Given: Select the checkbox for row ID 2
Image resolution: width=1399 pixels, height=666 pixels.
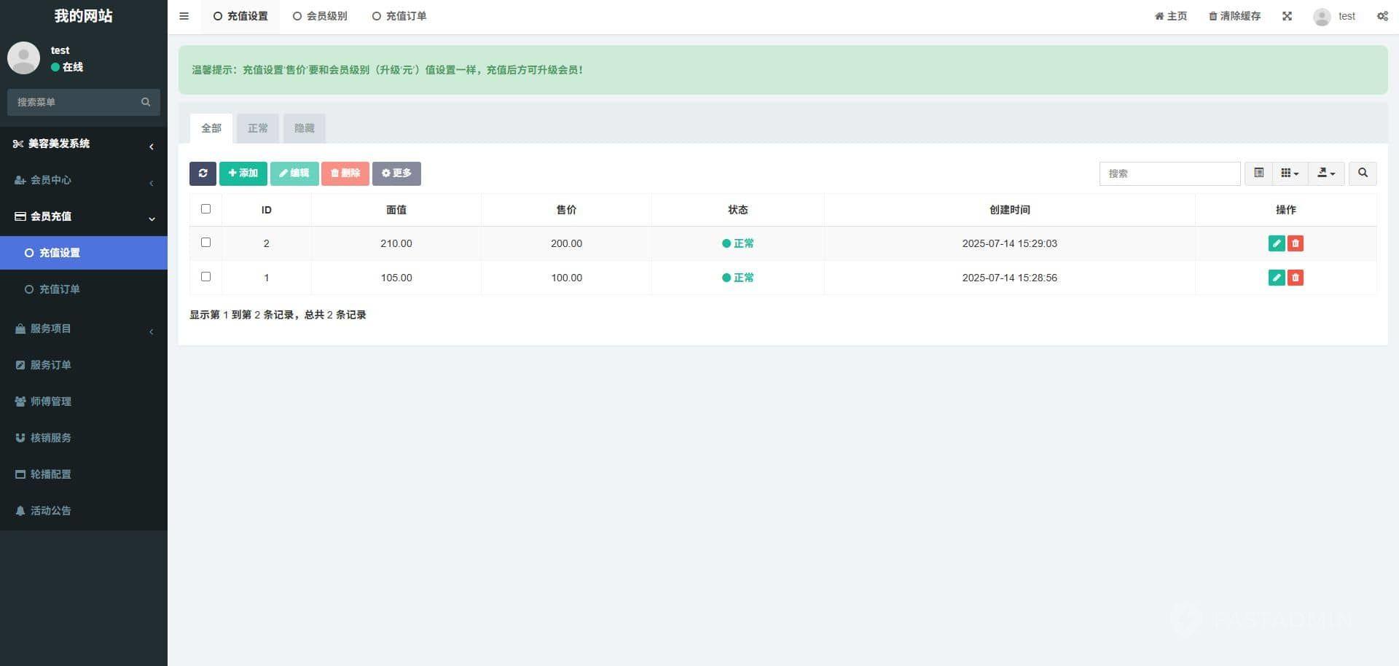Looking at the screenshot, I should [x=205, y=243].
